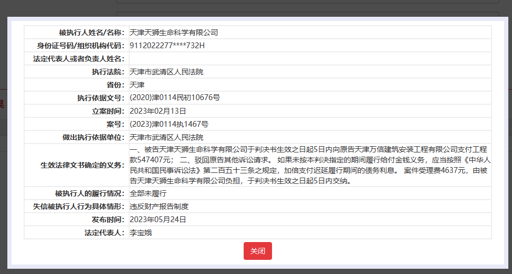This screenshot has height=274, width=512.
Task: Click the 立案时间 label
Action: click(x=108, y=111)
